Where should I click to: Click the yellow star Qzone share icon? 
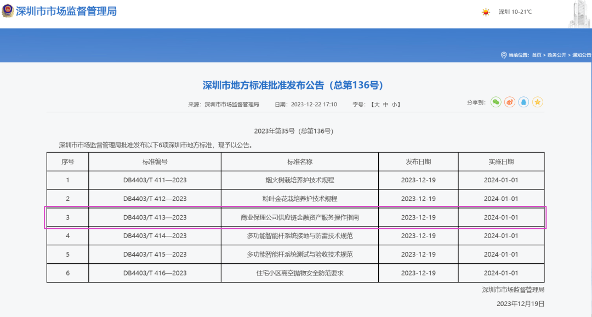[x=538, y=102]
